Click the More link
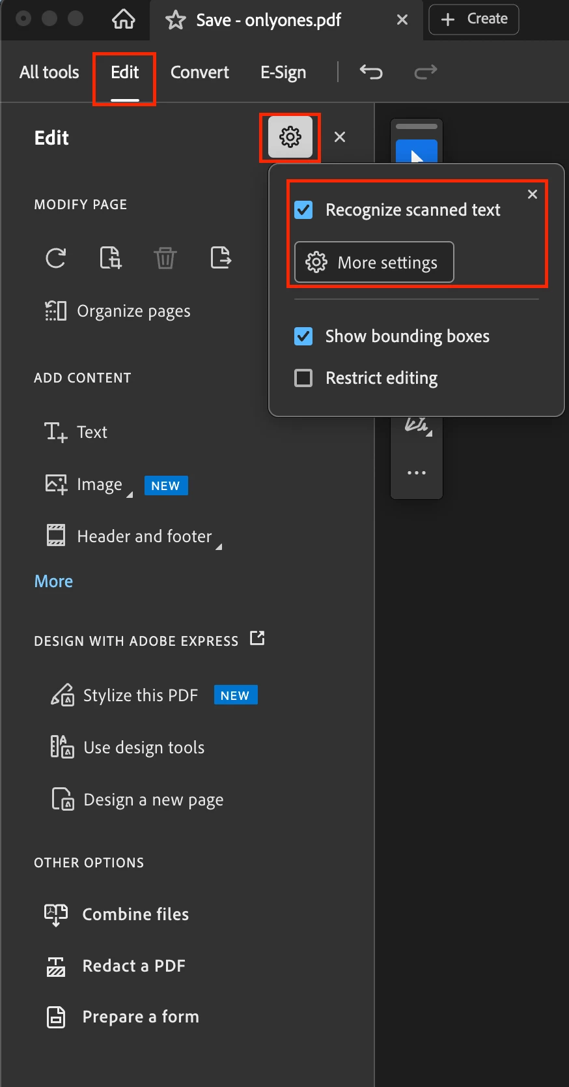Screen dimensions: 569x1087 pyautogui.click(x=53, y=581)
